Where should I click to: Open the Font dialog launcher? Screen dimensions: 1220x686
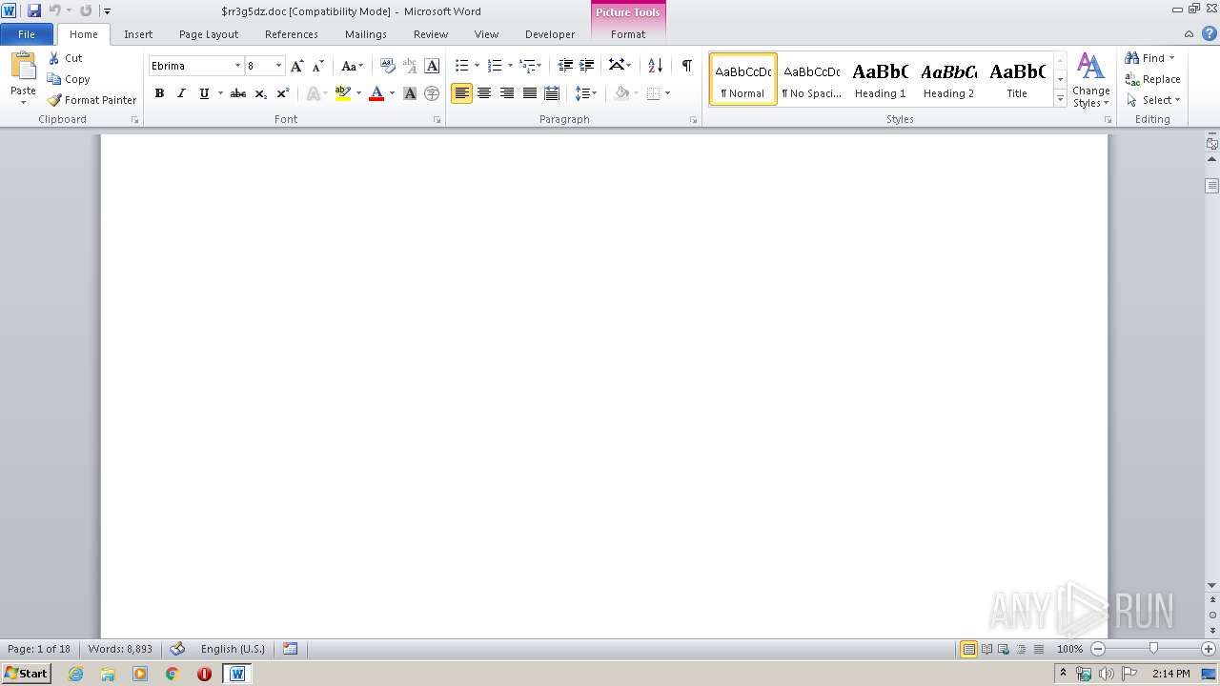click(x=437, y=120)
